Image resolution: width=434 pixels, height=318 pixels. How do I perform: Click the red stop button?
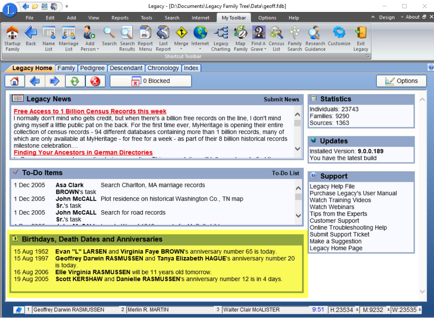(x=95, y=81)
